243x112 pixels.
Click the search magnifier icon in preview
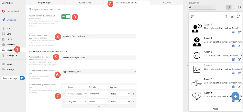point(226,17)
